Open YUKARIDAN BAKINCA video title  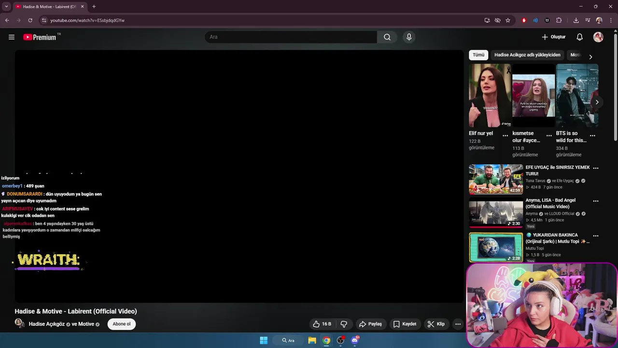pos(558,238)
